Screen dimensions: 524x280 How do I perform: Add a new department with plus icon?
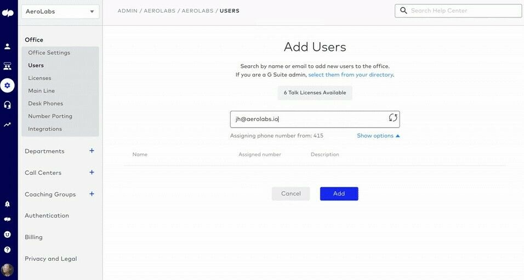click(x=92, y=151)
